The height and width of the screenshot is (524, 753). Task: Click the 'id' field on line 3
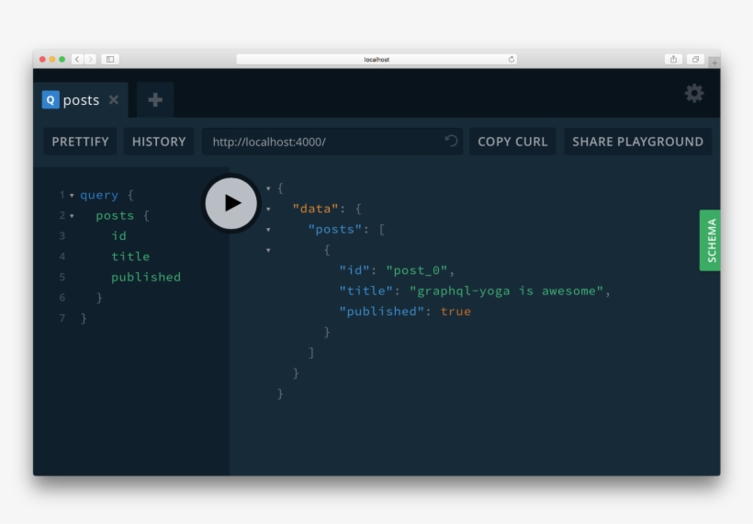tap(118, 235)
